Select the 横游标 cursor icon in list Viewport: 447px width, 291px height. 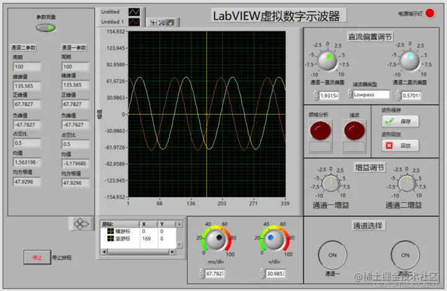point(111,231)
